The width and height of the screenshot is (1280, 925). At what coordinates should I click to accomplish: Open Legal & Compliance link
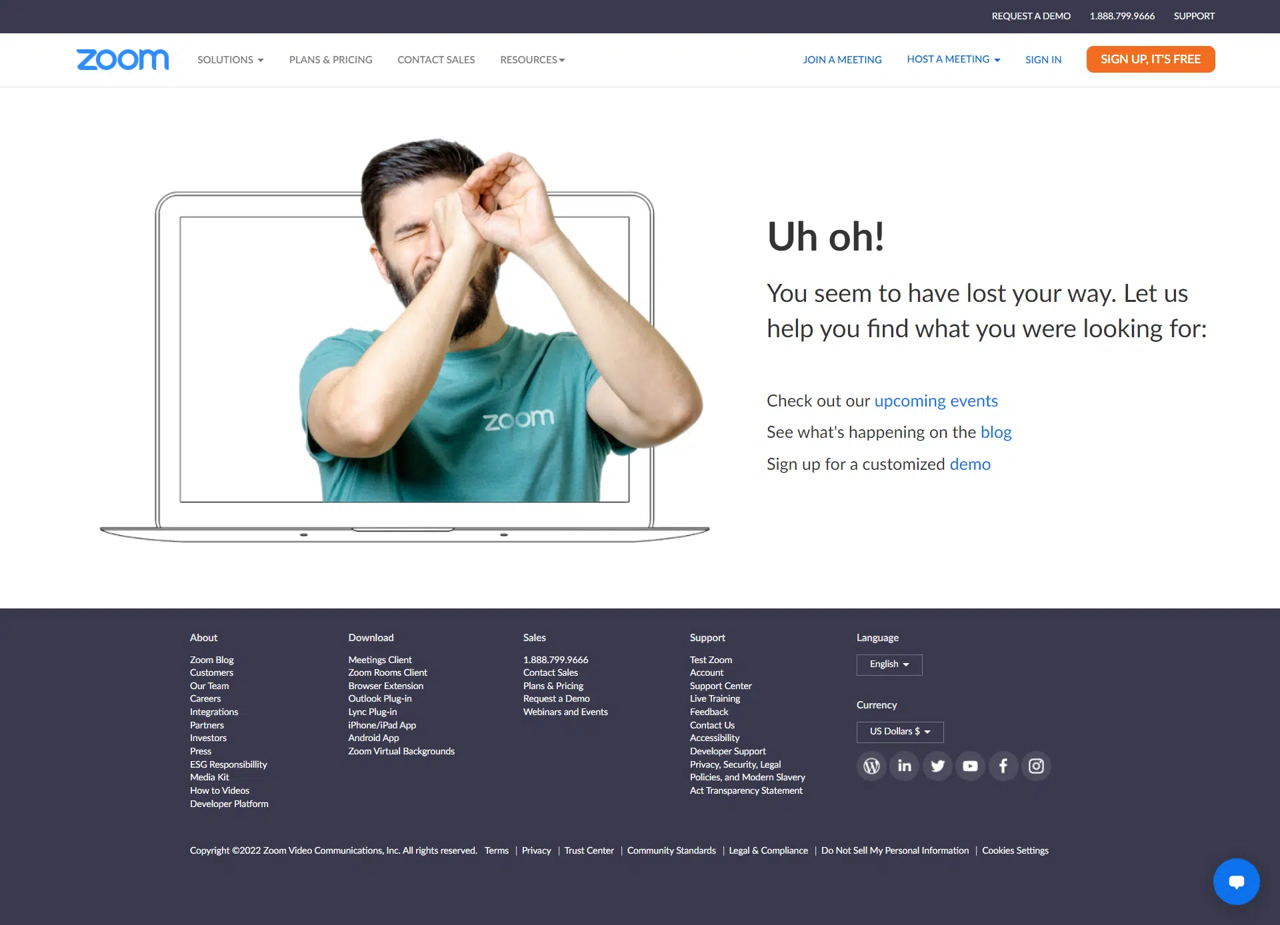(x=769, y=850)
